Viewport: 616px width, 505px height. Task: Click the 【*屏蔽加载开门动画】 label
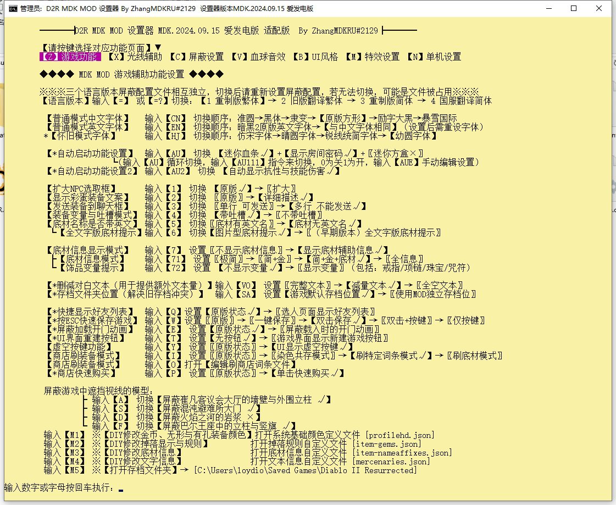[90, 329]
